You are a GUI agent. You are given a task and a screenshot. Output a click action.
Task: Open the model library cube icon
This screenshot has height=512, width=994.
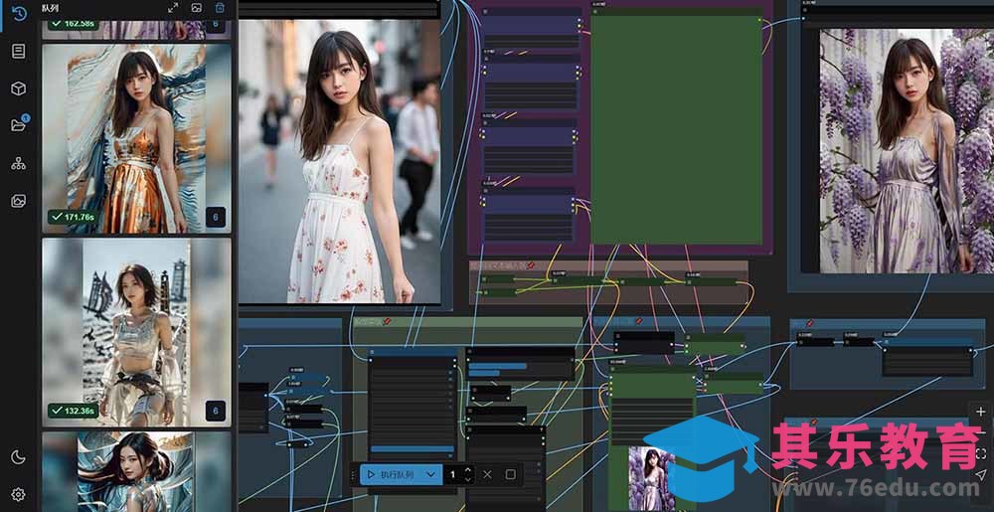point(18,88)
